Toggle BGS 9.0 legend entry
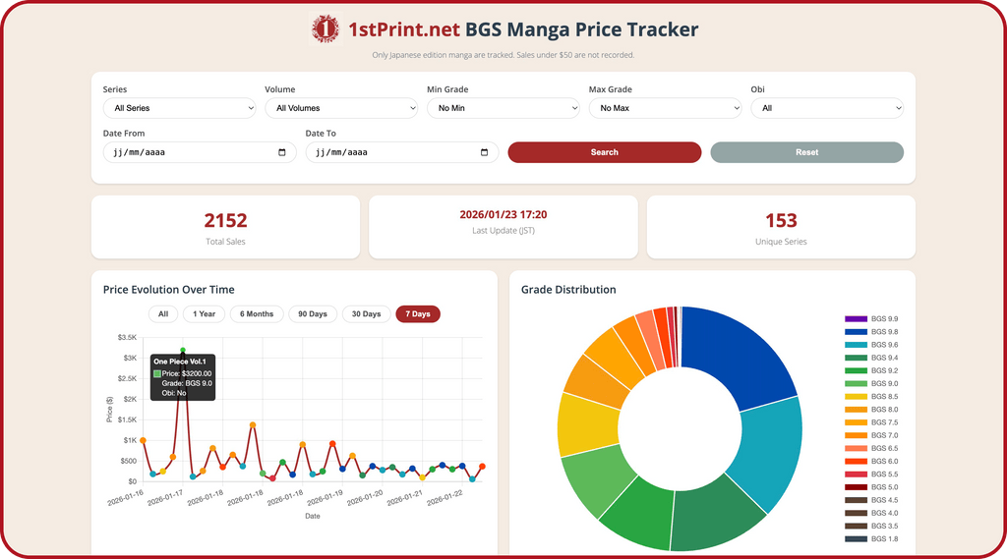The height and width of the screenshot is (559, 1007). coord(871,384)
